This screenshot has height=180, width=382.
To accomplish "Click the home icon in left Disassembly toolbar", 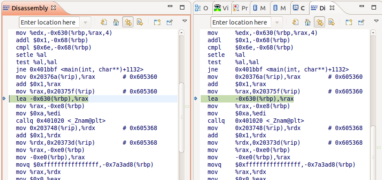I will (x=116, y=22).
